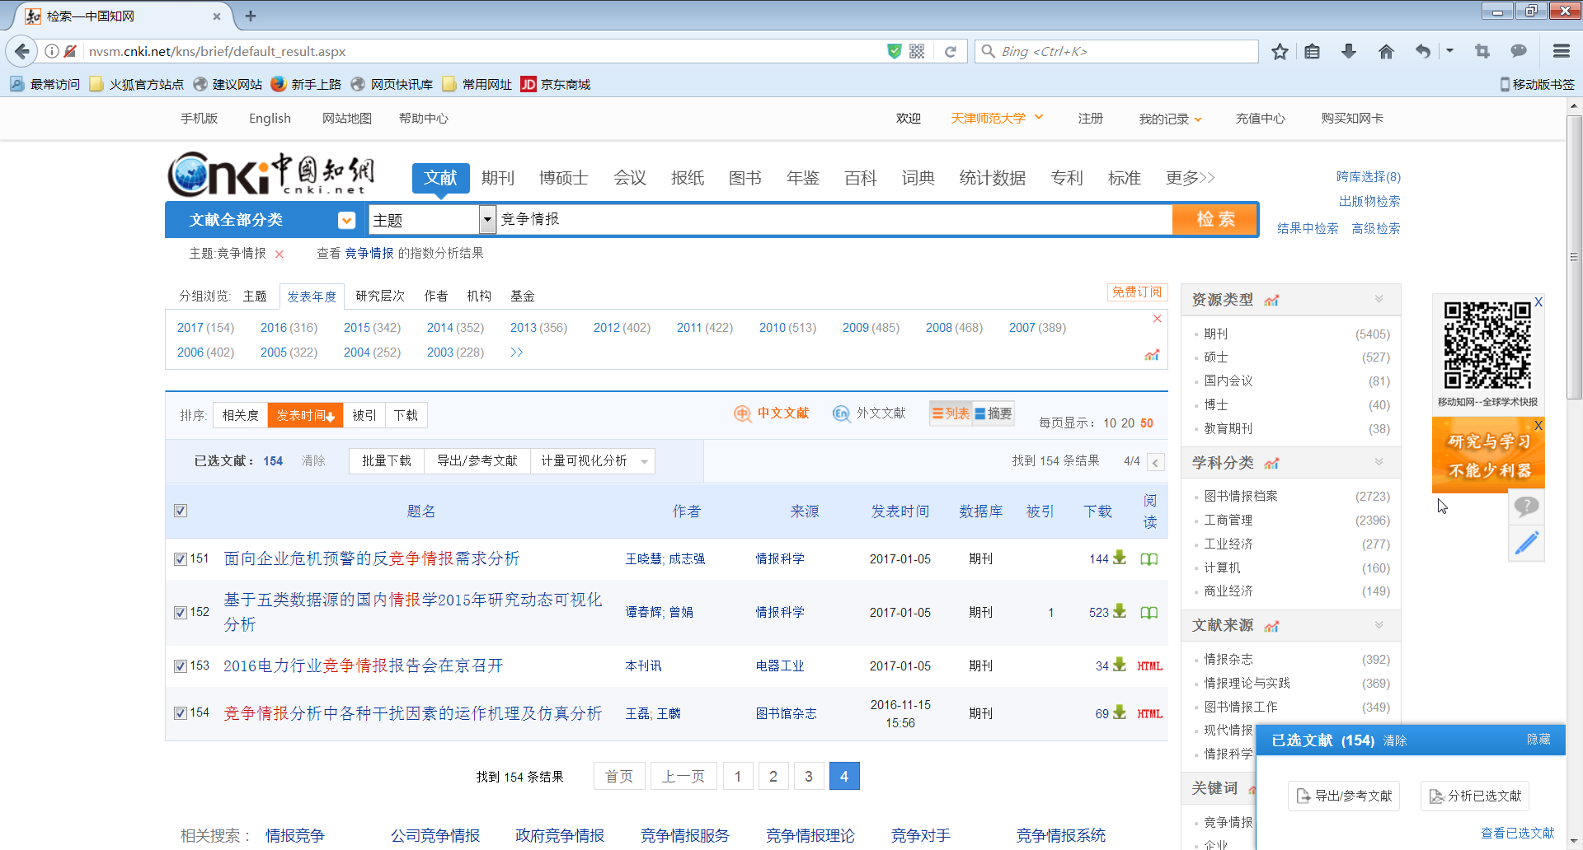Download article 152 via green arrow

click(x=1120, y=611)
